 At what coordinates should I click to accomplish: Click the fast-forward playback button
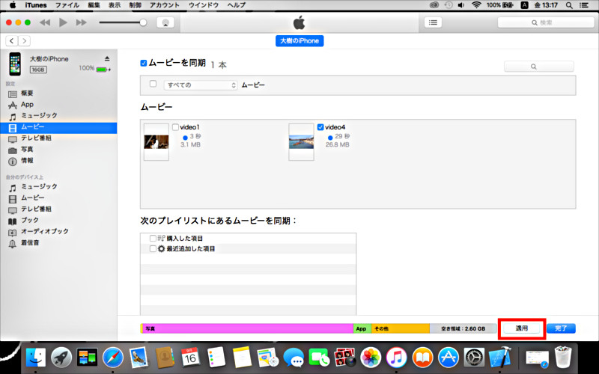[81, 22]
